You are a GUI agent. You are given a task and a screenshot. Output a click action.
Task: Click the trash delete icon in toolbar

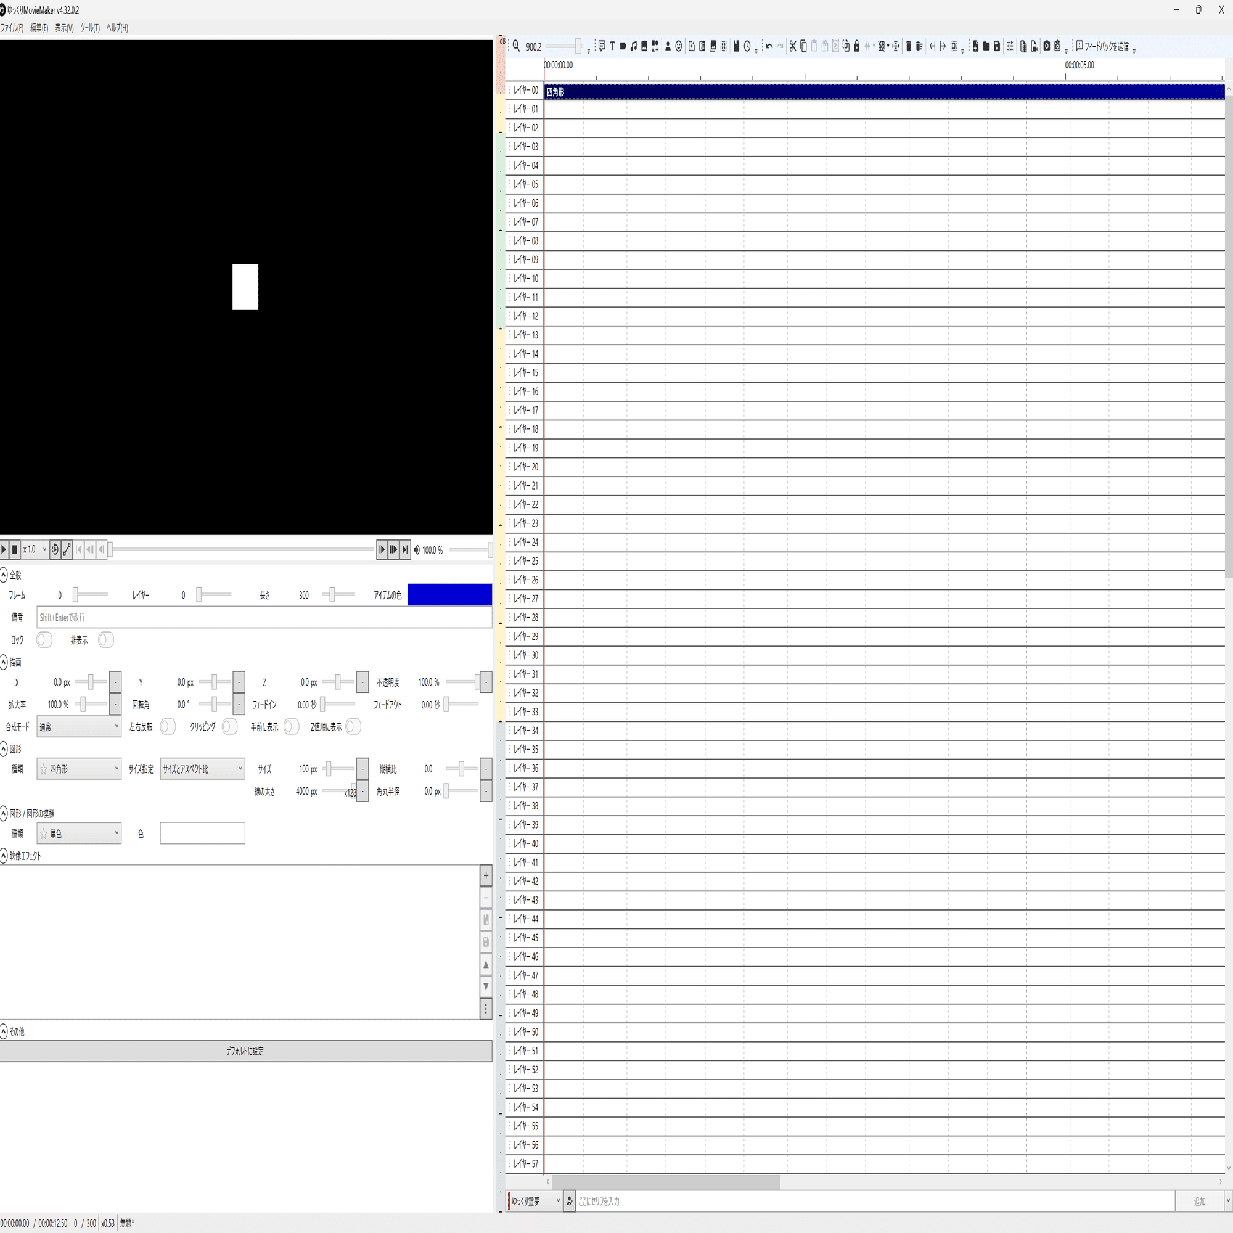(x=908, y=46)
